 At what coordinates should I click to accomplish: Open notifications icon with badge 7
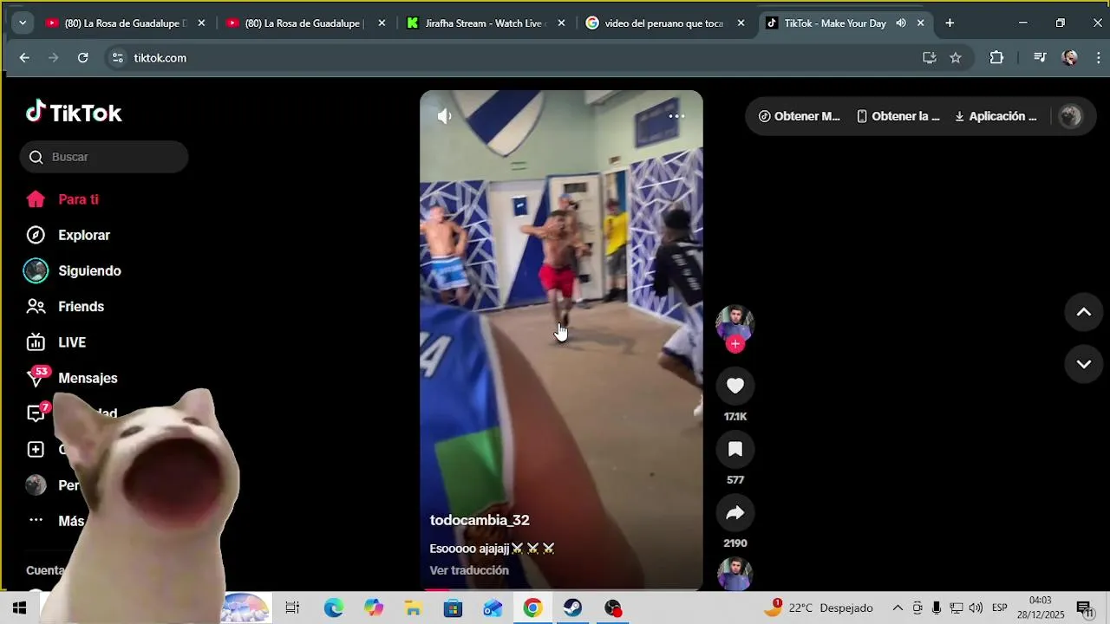36,413
